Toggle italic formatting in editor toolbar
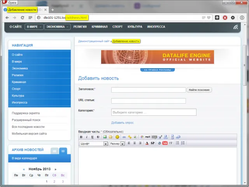Screen dimensions: 249x187 (87, 137)
